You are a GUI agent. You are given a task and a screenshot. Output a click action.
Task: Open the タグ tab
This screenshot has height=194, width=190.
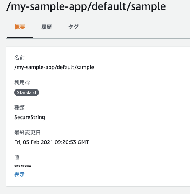pos(73,27)
